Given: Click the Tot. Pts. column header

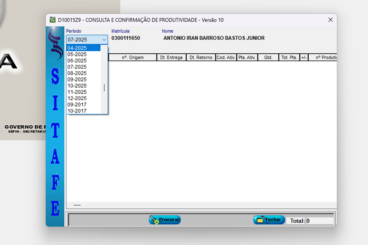Looking at the screenshot, I should (289, 58).
